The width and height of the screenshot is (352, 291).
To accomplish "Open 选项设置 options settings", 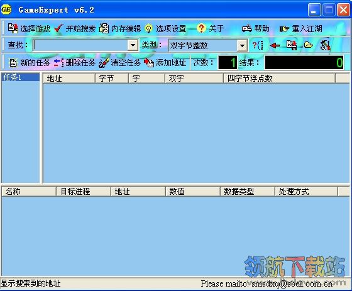I will 166,28.
